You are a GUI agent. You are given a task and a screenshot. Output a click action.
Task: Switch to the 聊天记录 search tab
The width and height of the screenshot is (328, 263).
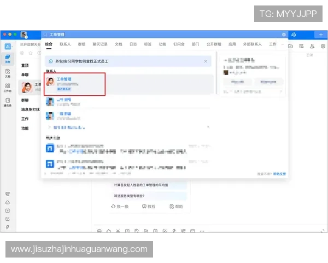tap(100, 44)
